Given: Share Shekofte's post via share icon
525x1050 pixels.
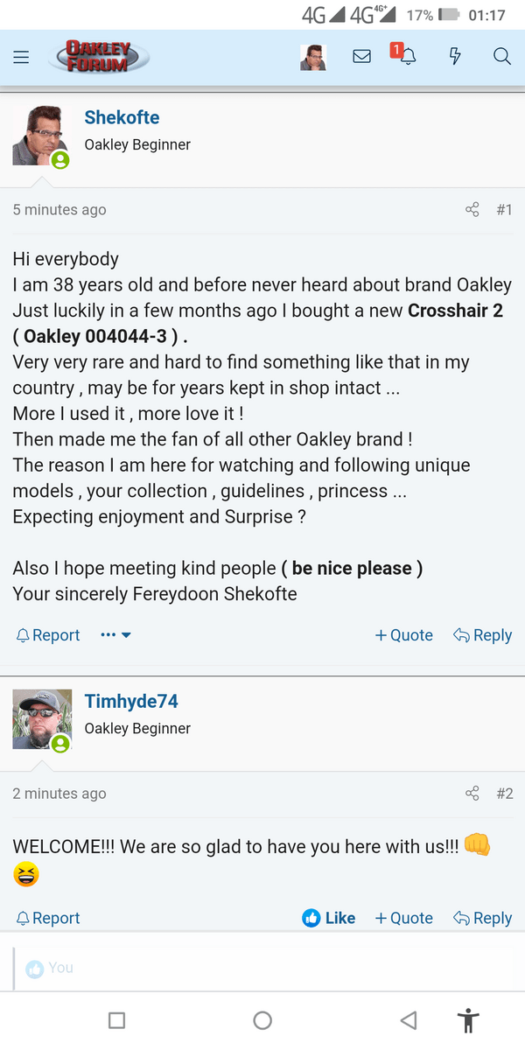Looking at the screenshot, I should (472, 210).
